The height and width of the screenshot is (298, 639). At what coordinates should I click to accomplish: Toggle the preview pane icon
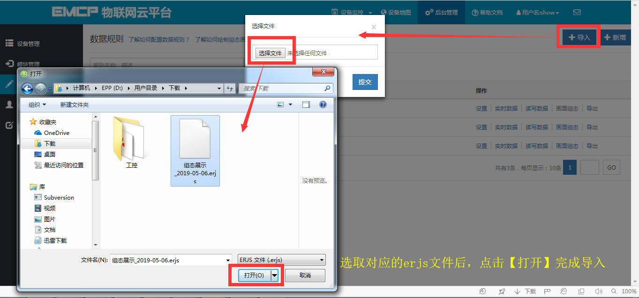pos(306,104)
